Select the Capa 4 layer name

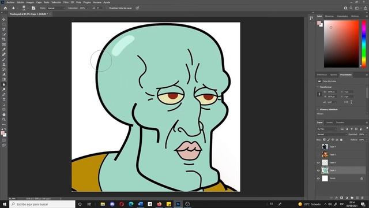333,147
